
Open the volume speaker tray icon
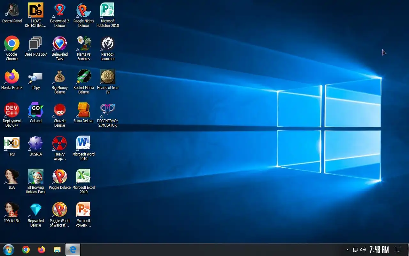(x=363, y=250)
